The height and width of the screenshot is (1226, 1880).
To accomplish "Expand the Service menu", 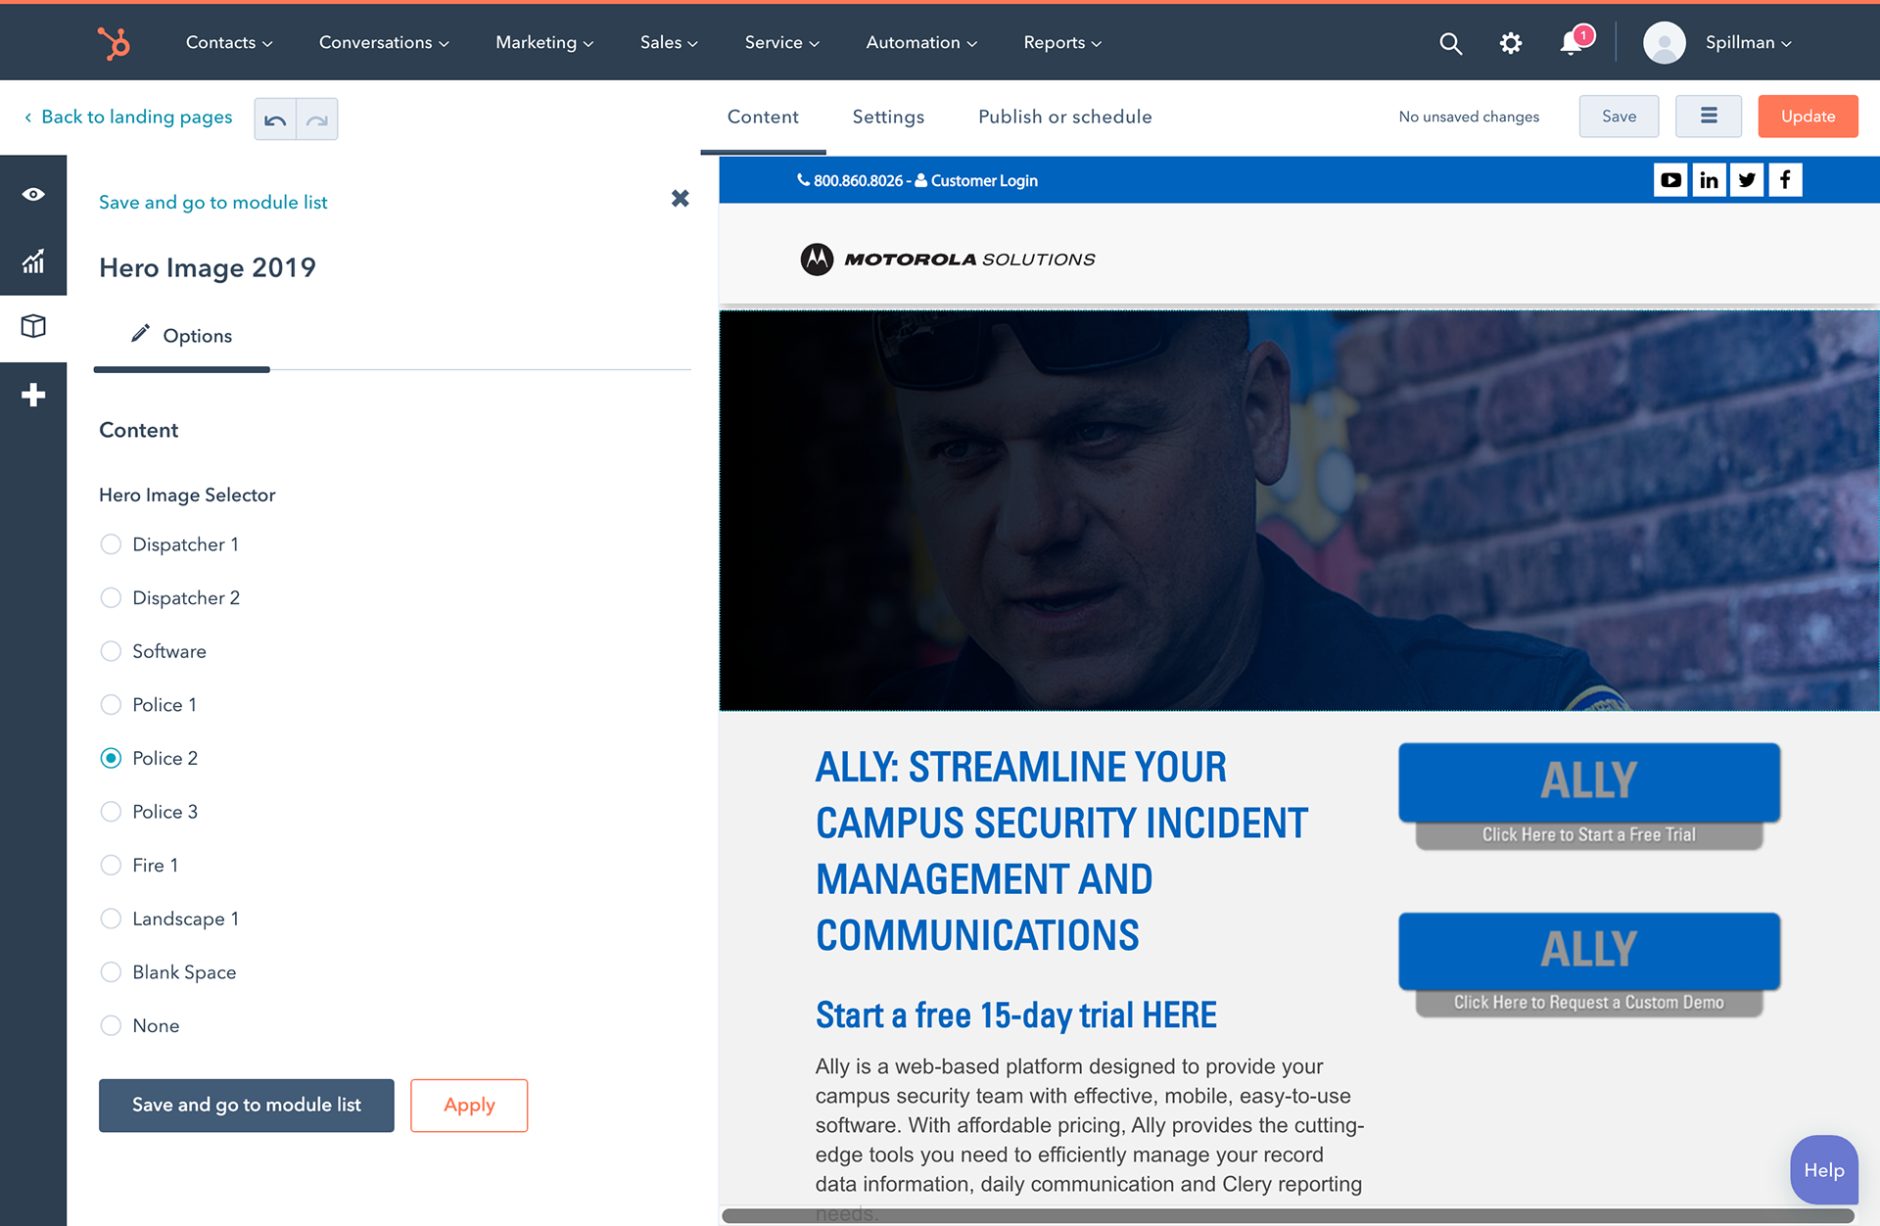I will point(781,43).
